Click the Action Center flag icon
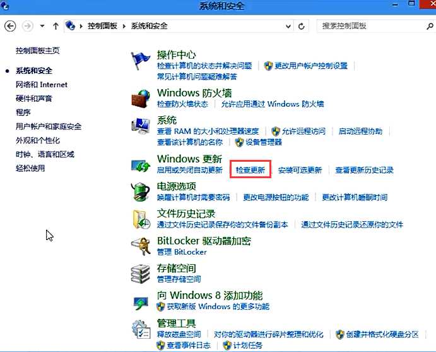436x352 pixels. click(141, 61)
